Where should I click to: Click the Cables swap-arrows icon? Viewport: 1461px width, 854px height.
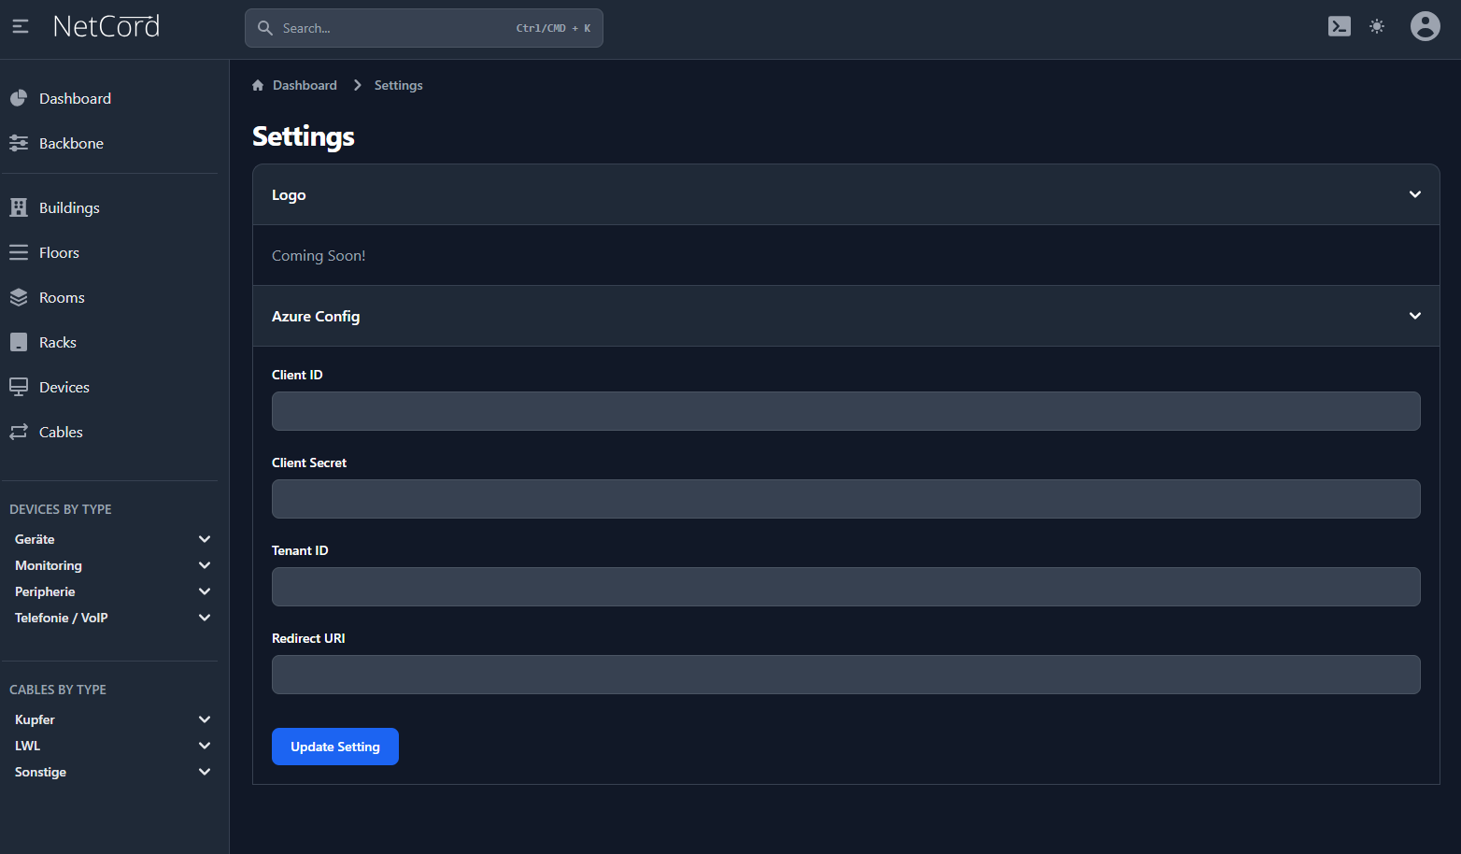[19, 432]
